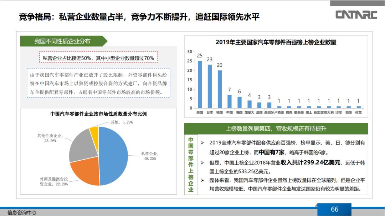Click the page number 66 box
This screenshot has height=216, width=385.
point(334,209)
